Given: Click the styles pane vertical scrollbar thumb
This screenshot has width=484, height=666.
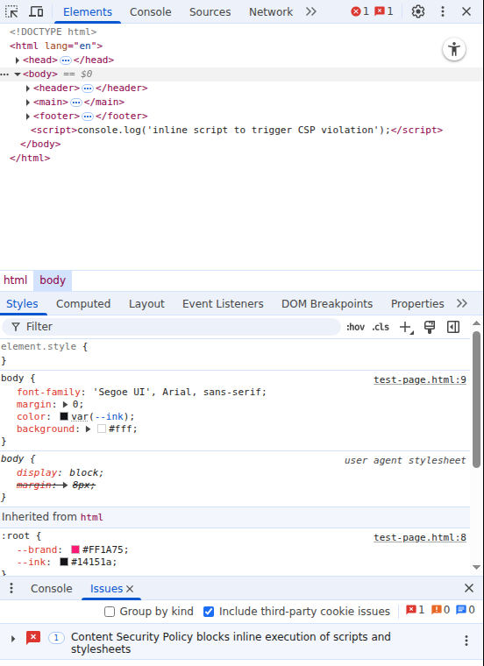Looking at the screenshot, I should click(x=476, y=400).
